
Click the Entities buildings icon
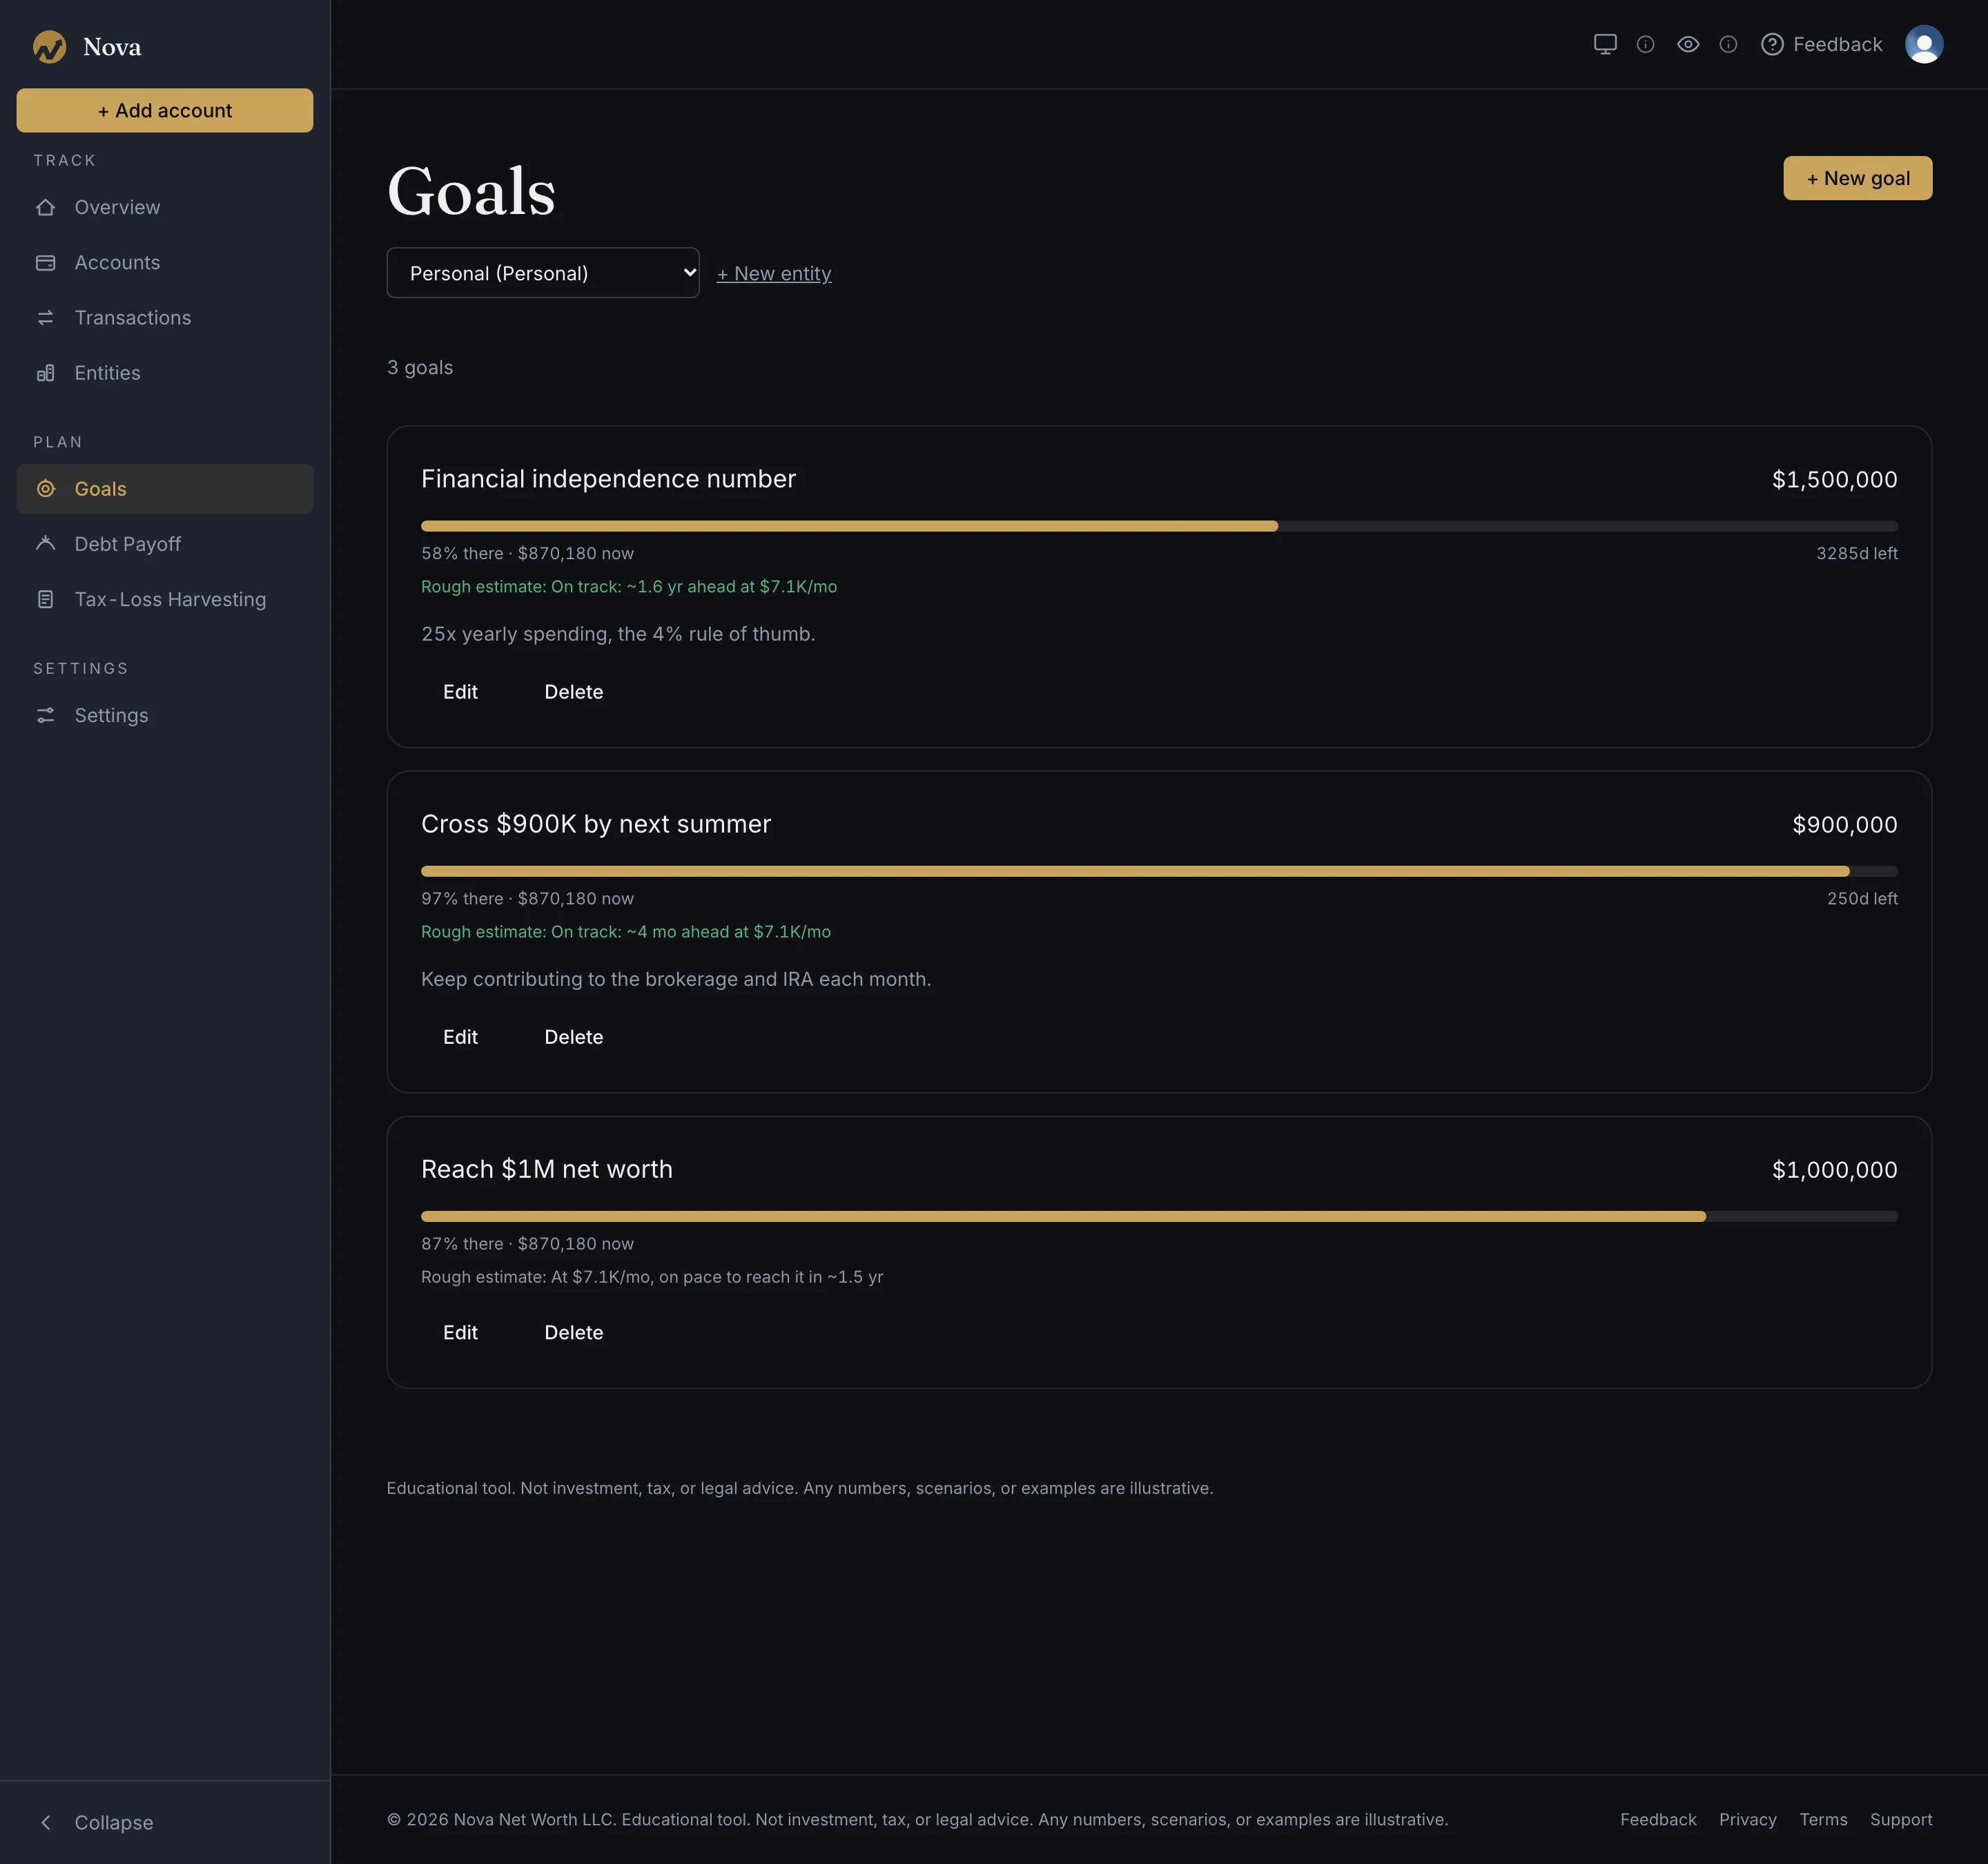pyautogui.click(x=46, y=372)
